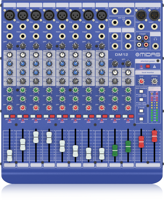Click the white 2 track input RCA jack
The height and width of the screenshot is (201, 164).
click(x=139, y=38)
